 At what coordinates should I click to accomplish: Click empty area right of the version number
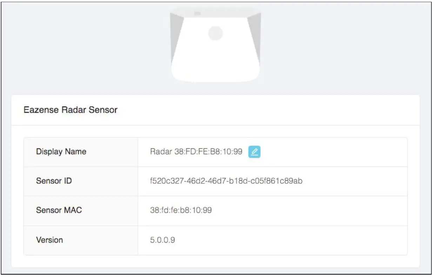pos(291,241)
